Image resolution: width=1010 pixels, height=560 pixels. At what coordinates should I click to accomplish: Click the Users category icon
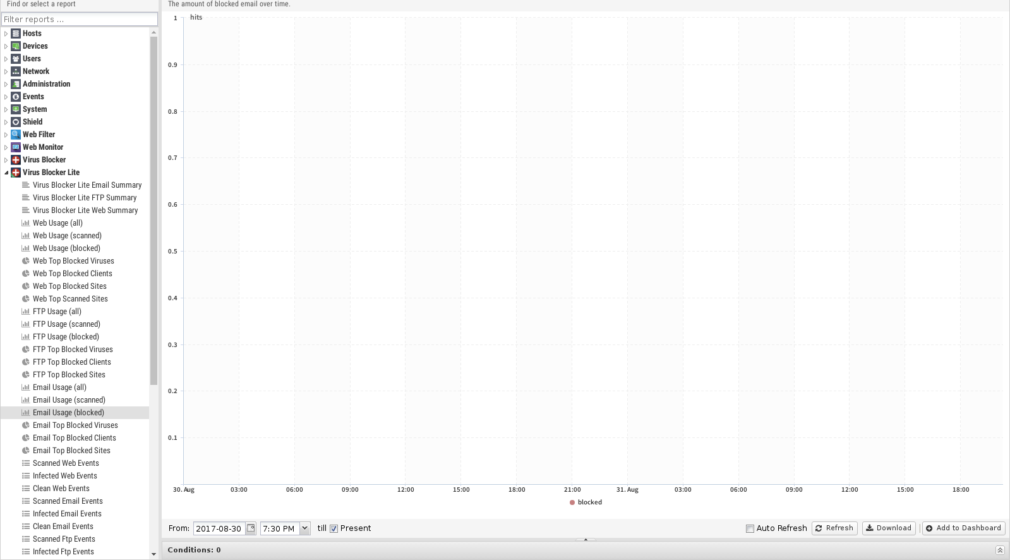pyautogui.click(x=16, y=59)
